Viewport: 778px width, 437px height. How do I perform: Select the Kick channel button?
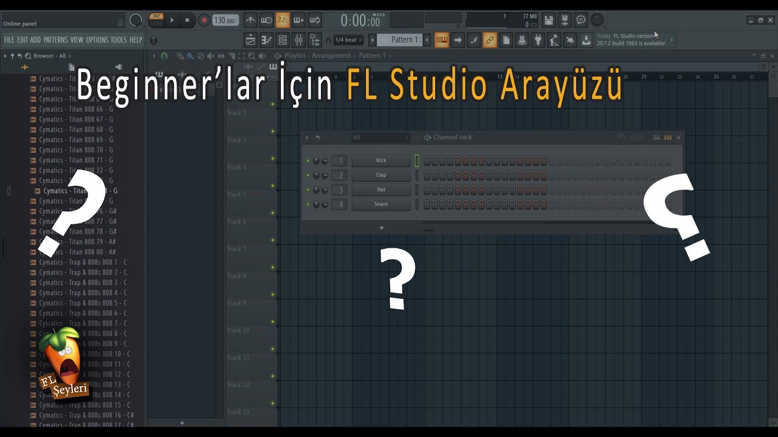click(x=381, y=161)
